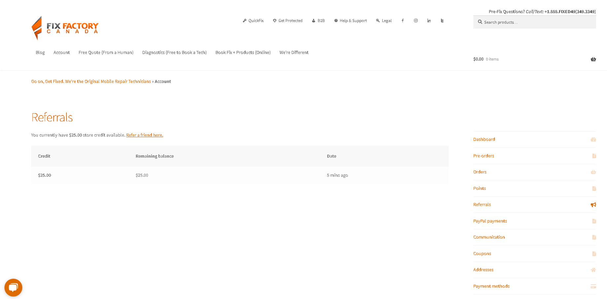Open Help & Support menu
Viewport: 607px width, 299px height.
coord(350,20)
